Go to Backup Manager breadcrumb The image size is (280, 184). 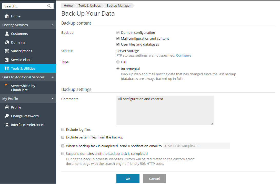tap(118, 6)
